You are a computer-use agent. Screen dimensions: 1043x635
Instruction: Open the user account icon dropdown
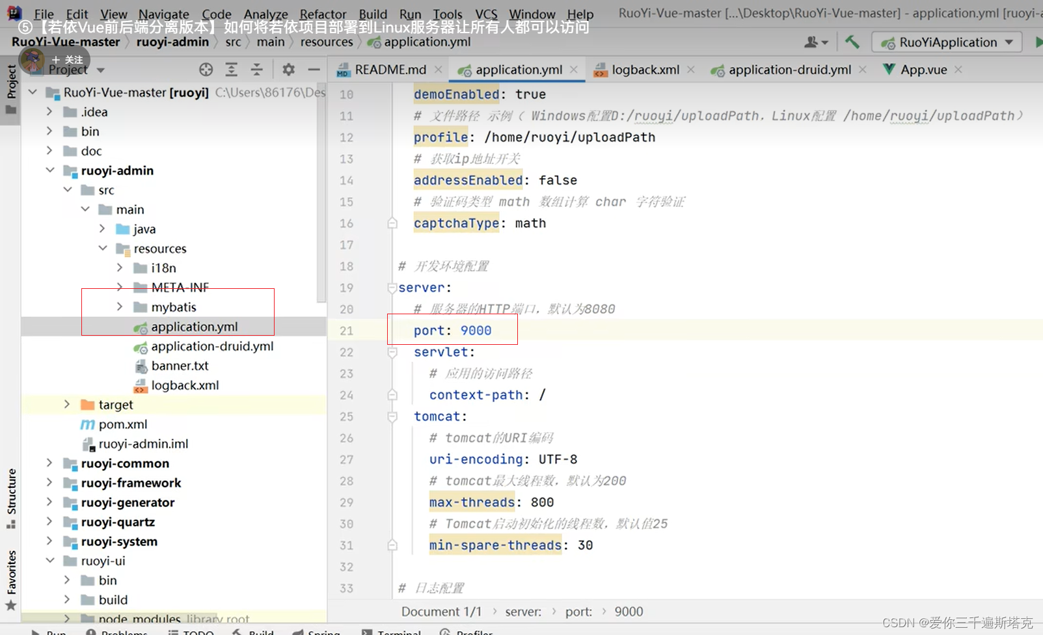tap(816, 42)
